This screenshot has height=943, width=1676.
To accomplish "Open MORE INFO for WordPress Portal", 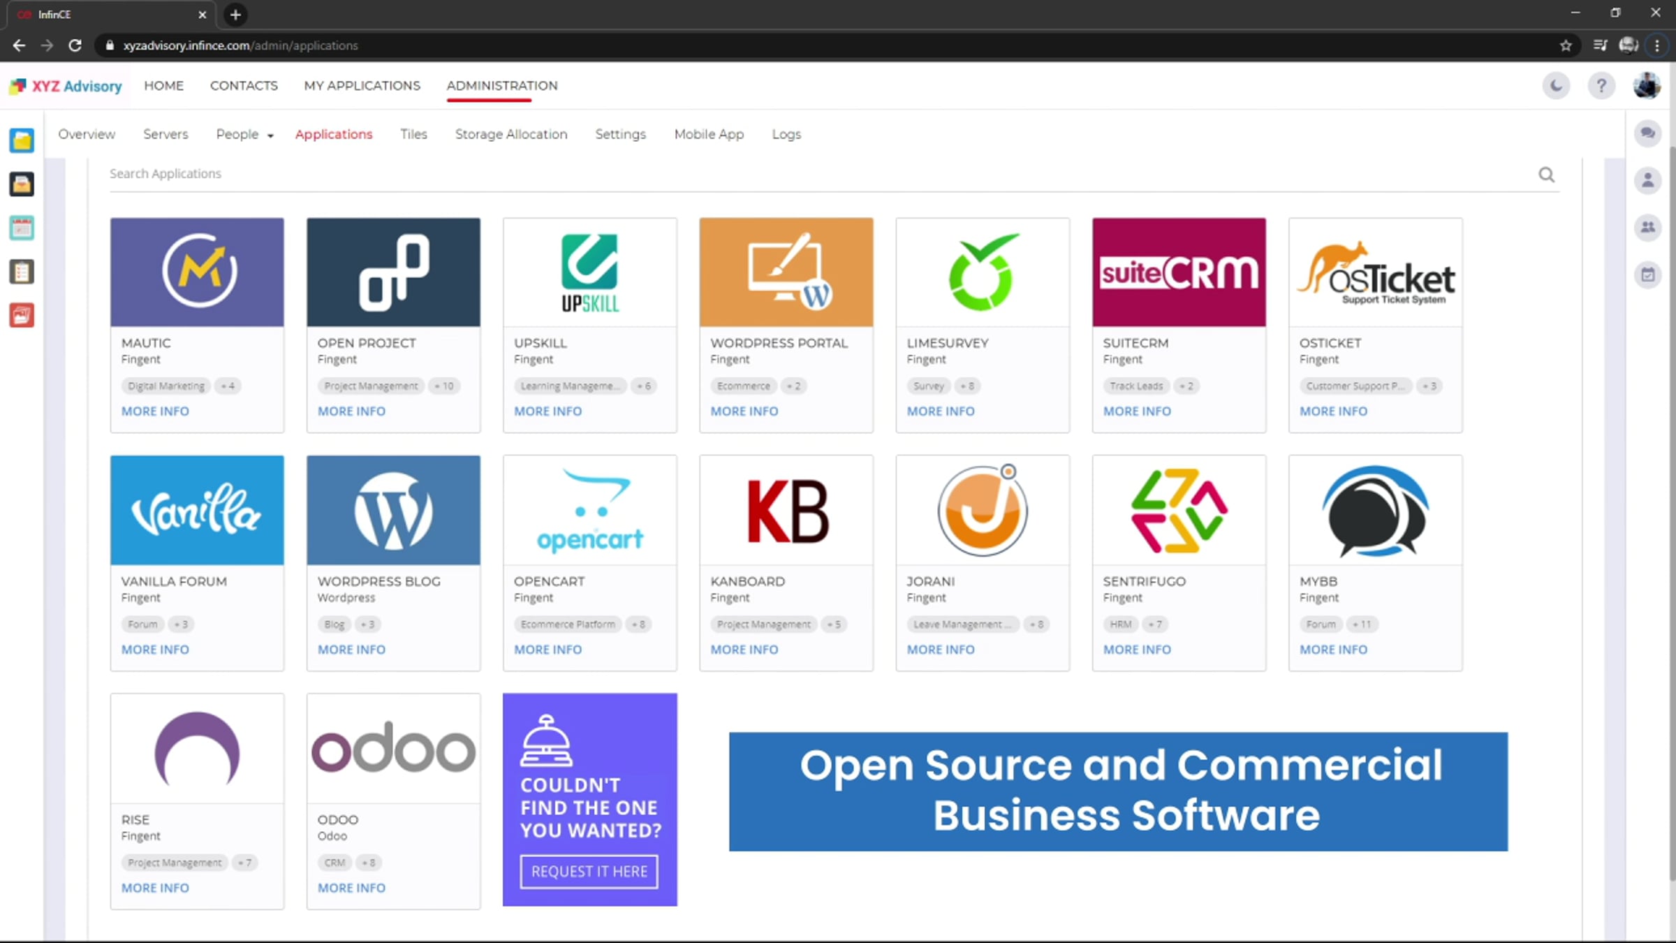I will 744,411.
